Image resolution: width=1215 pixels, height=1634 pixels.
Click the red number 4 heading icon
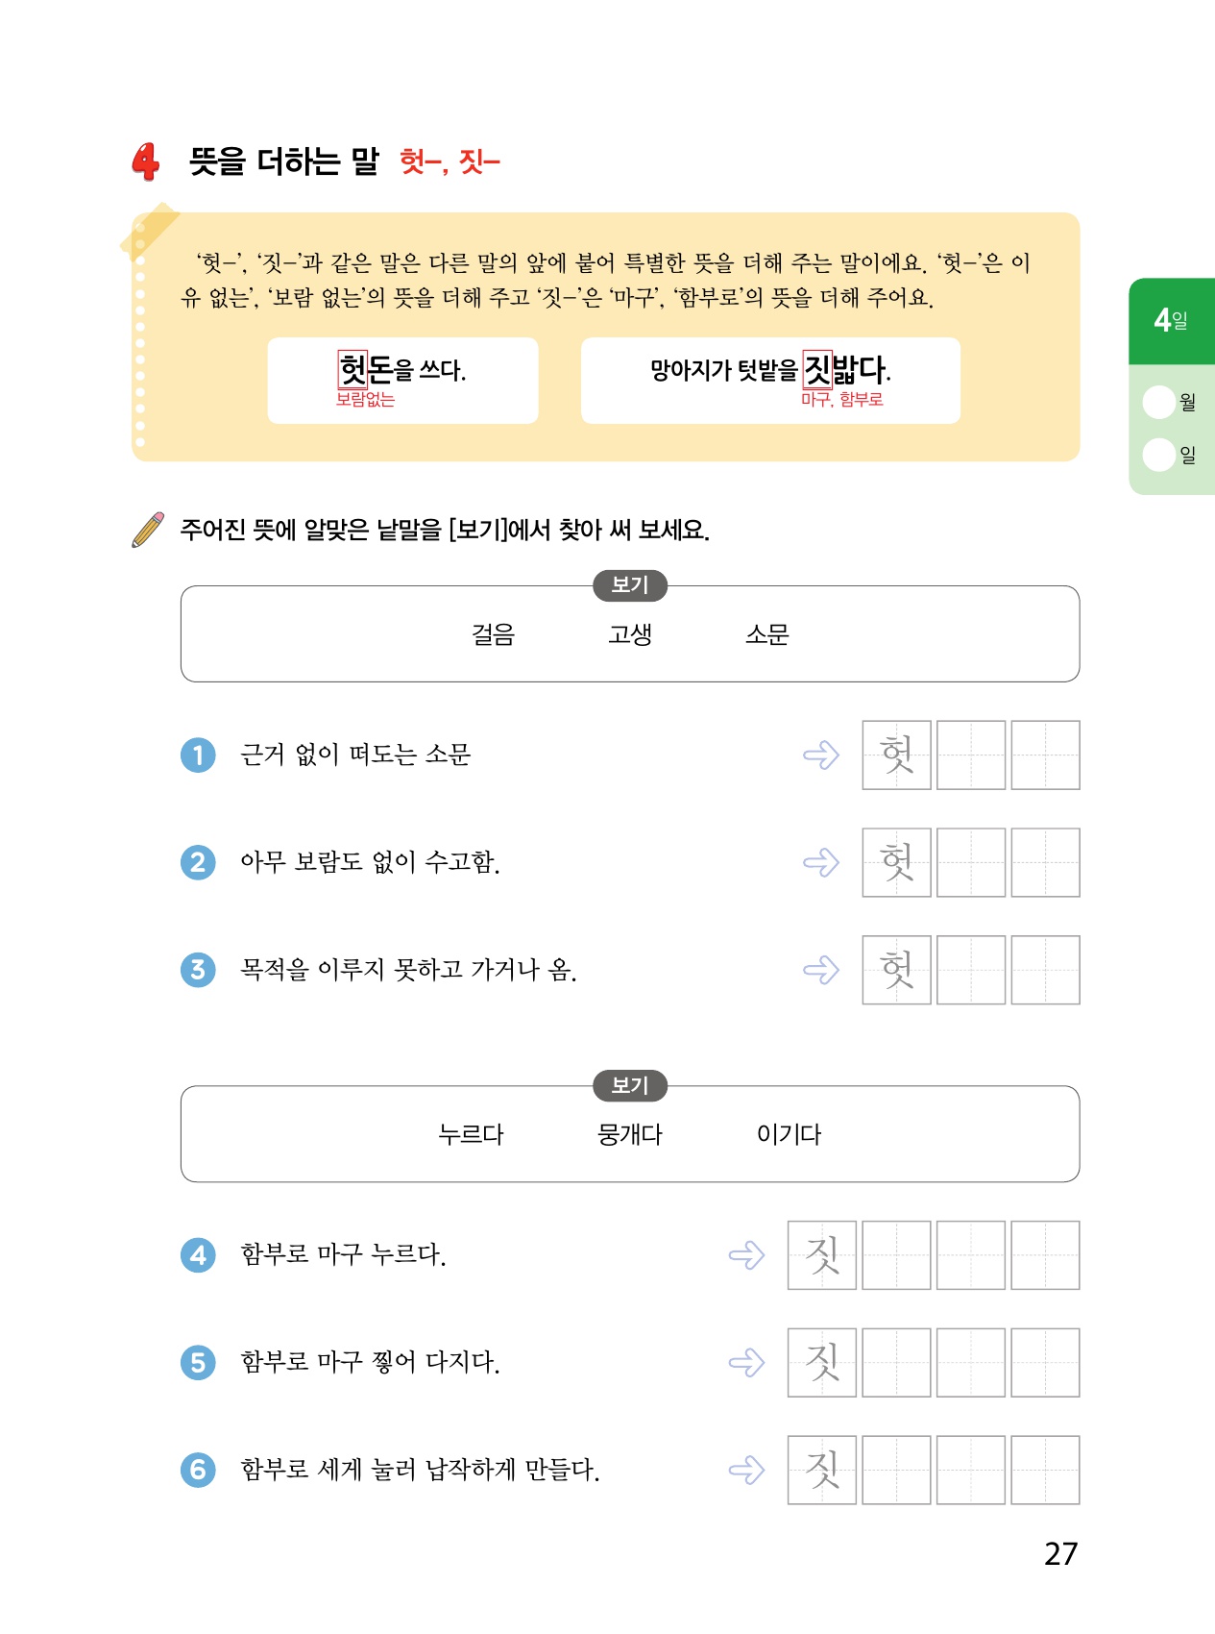coord(146,161)
